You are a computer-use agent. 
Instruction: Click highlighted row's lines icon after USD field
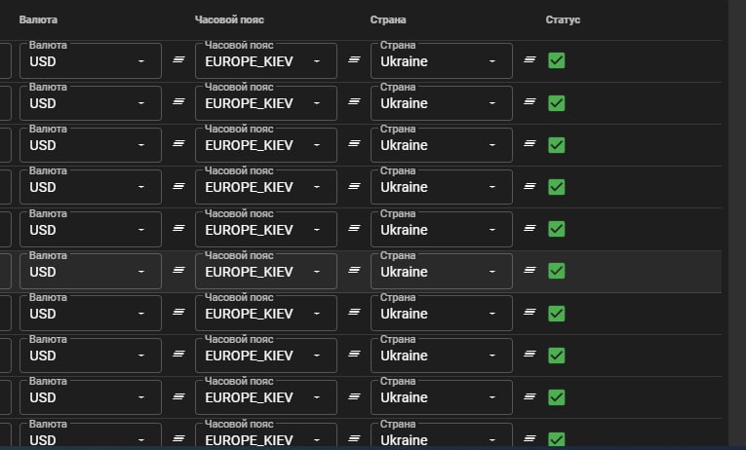coord(178,271)
